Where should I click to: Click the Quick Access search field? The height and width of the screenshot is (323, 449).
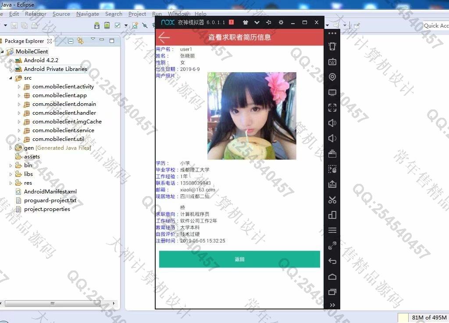pos(436,26)
